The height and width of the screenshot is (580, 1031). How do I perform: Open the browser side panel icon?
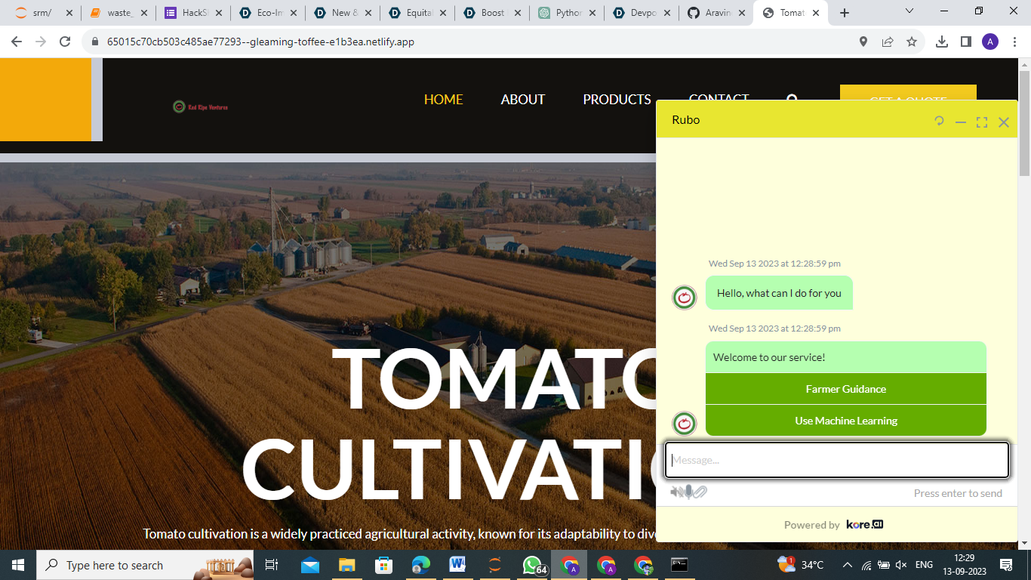click(x=966, y=42)
